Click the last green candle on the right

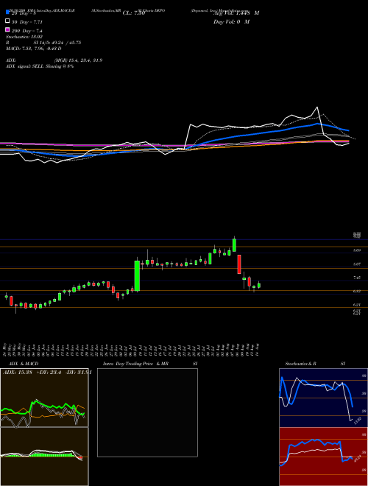[259, 286]
